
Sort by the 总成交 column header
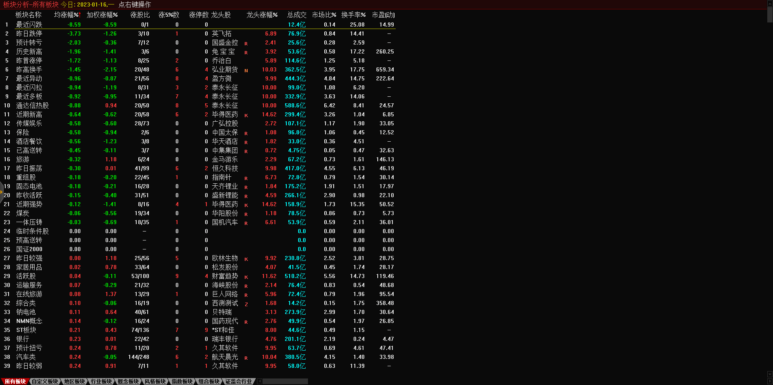297,15
